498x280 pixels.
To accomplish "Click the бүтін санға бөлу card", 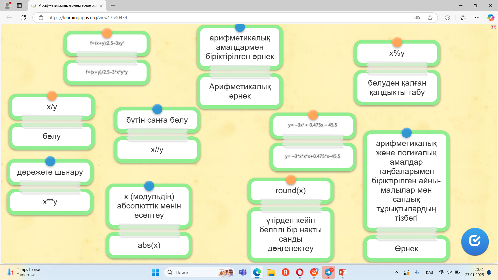I will point(157,120).
